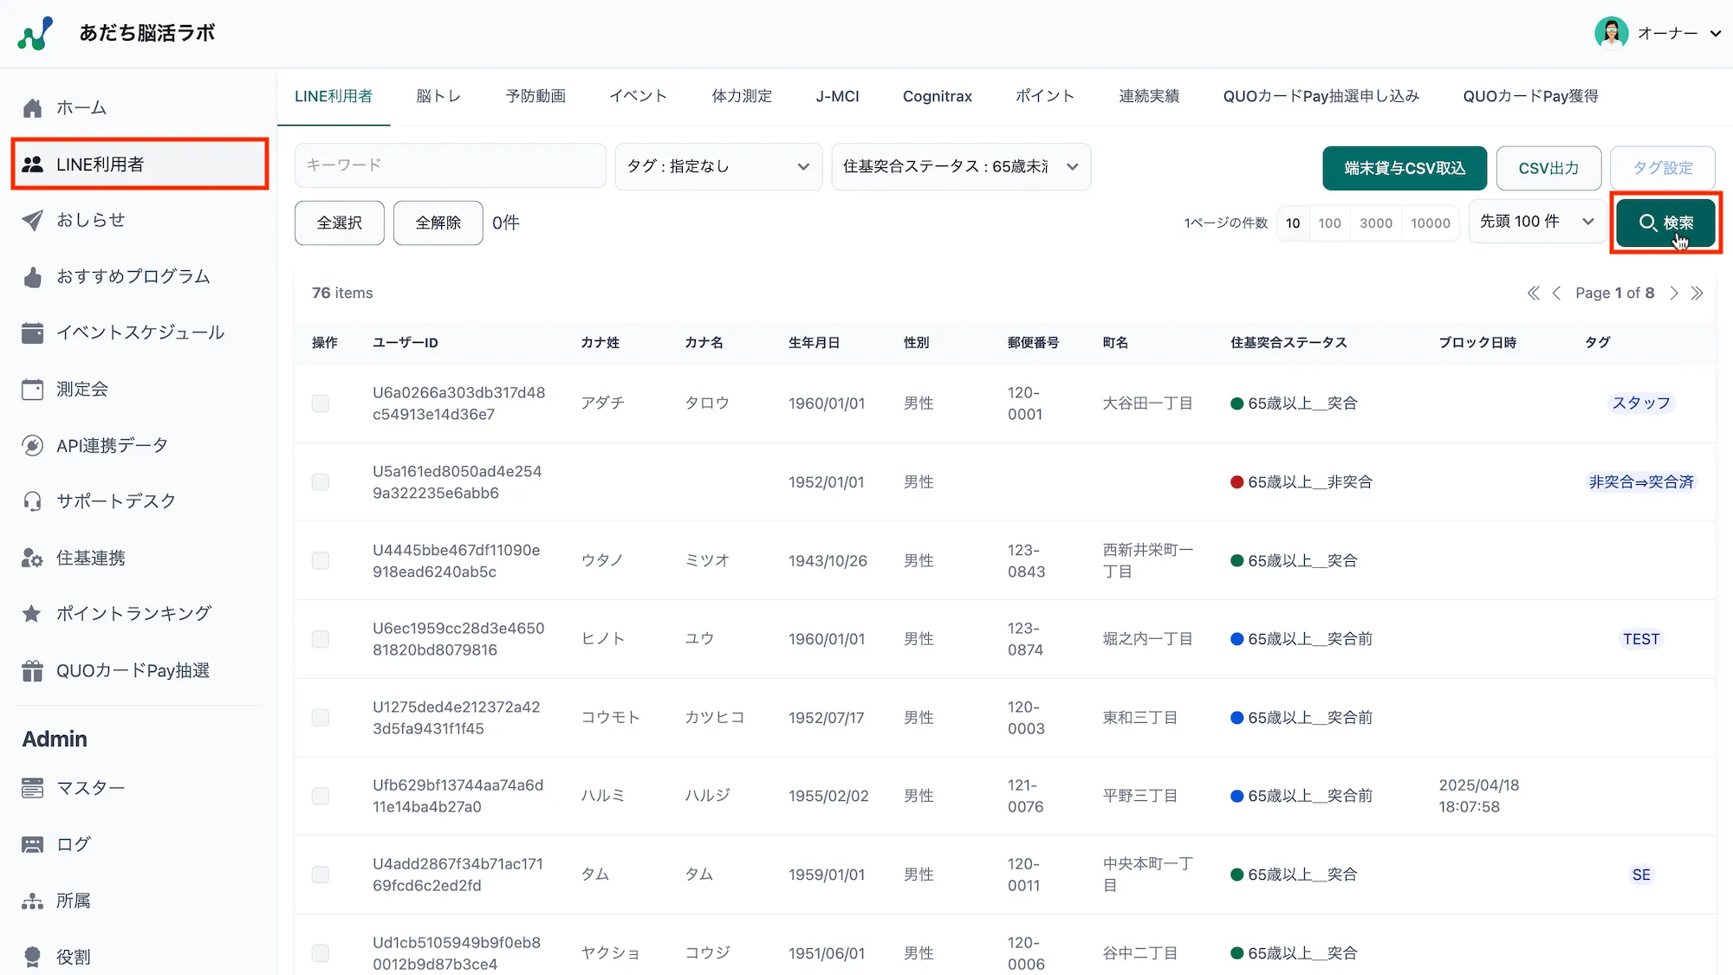Image resolution: width=1733 pixels, height=975 pixels.
Task: Open ポイントランキング in the sidebar
Action: point(133,613)
